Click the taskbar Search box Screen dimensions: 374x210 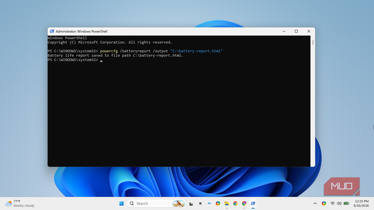(156, 203)
